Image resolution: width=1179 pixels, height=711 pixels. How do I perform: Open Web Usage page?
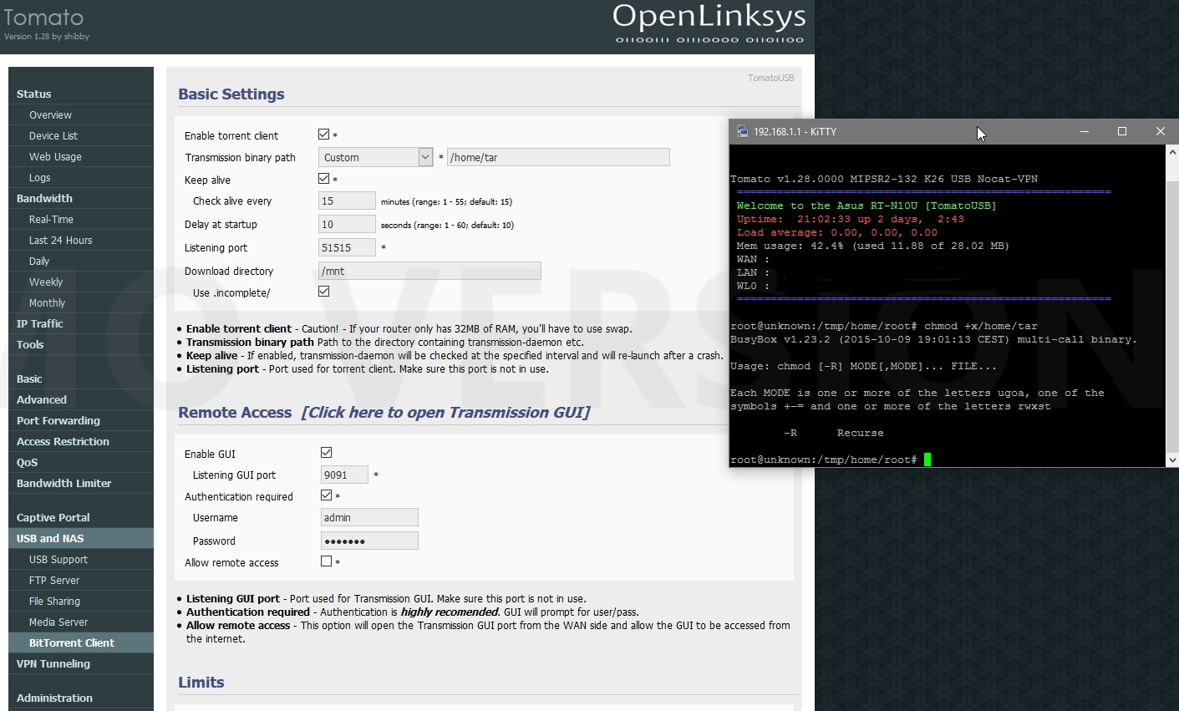point(81,156)
